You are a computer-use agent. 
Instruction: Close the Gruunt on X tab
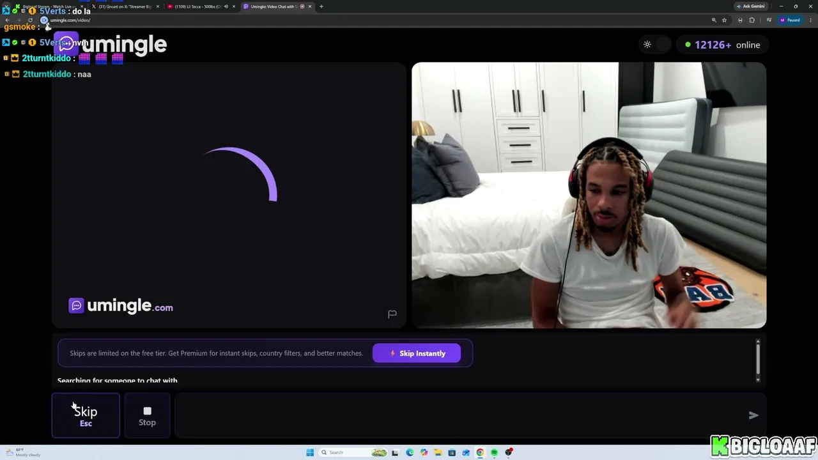click(x=158, y=6)
